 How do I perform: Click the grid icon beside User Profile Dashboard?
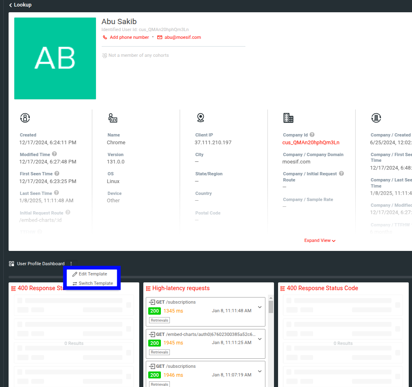point(11,263)
